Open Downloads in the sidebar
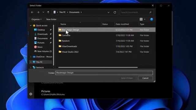Screen dimensions: 196x110 pos(43,34)
